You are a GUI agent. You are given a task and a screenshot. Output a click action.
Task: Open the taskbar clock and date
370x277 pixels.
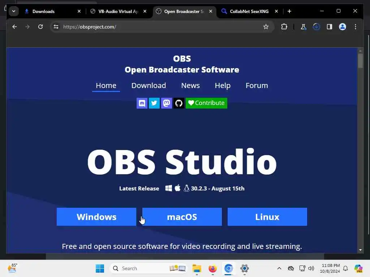(330, 268)
